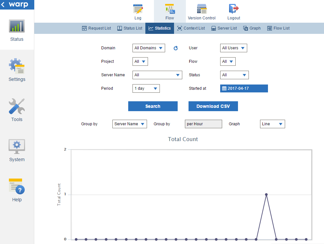Expand the All Domains dropdown

click(x=149, y=48)
